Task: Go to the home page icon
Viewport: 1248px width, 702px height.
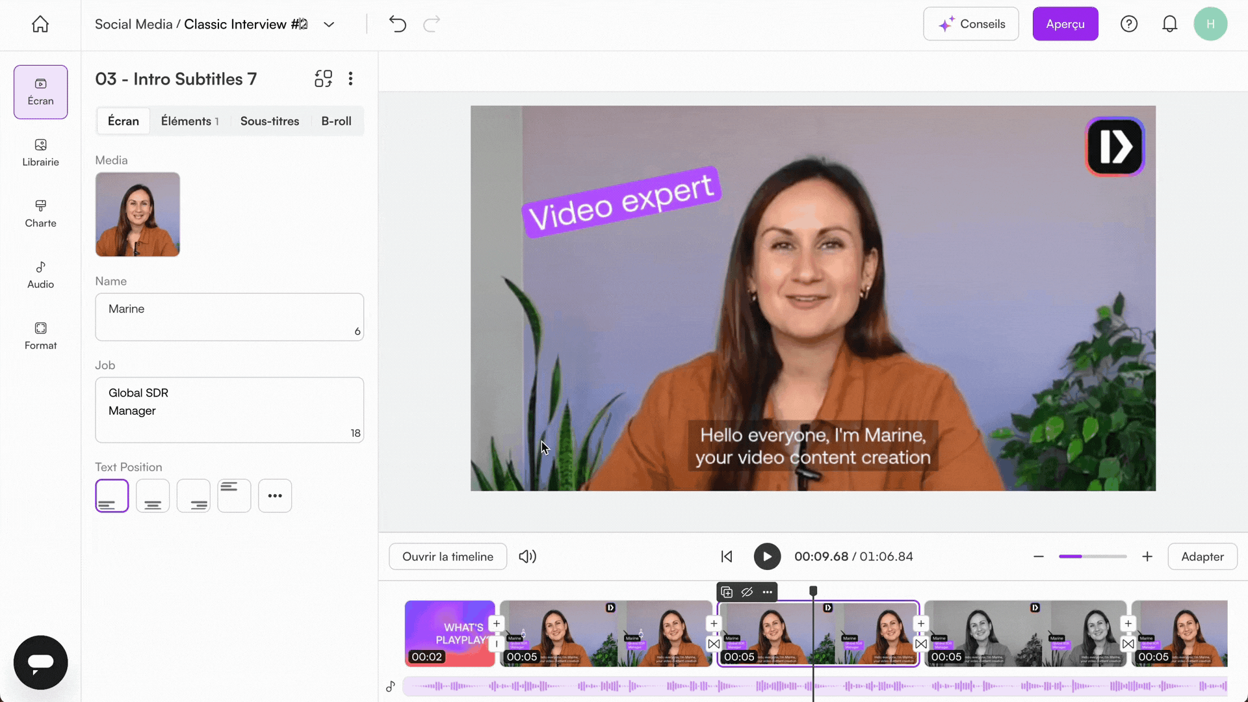Action: click(x=40, y=24)
